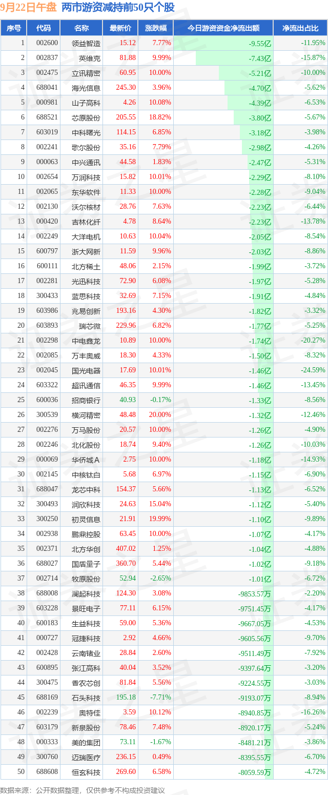Image resolution: width=328 pixels, height=795 pixels.
Task: Select stock name 恒玄科技
Action: tap(87, 772)
